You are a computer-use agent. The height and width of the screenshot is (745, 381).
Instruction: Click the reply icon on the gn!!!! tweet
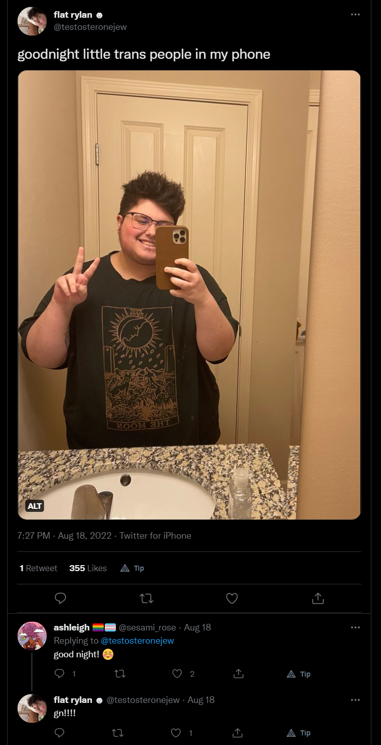60,733
